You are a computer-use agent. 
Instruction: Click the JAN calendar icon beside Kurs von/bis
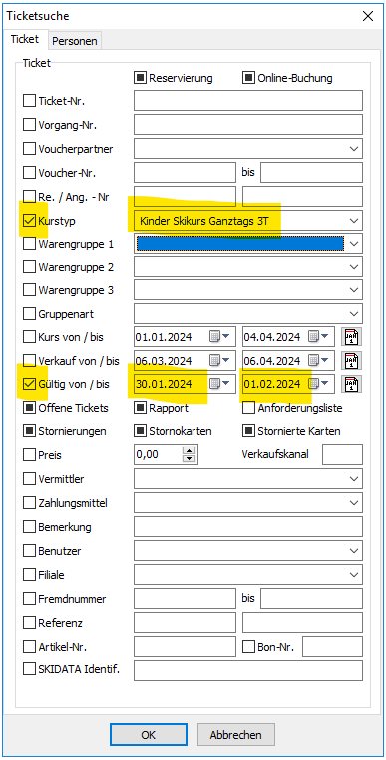point(352,336)
